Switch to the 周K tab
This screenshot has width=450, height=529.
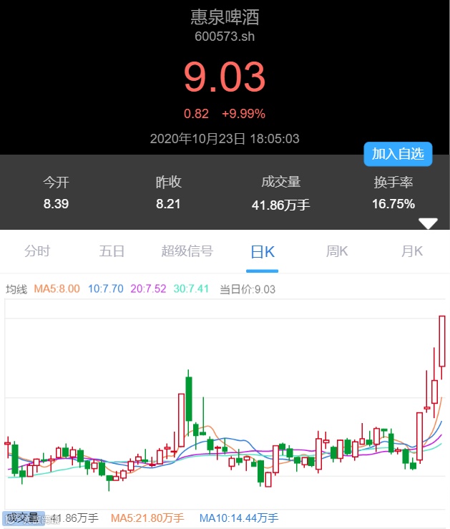tap(337, 251)
